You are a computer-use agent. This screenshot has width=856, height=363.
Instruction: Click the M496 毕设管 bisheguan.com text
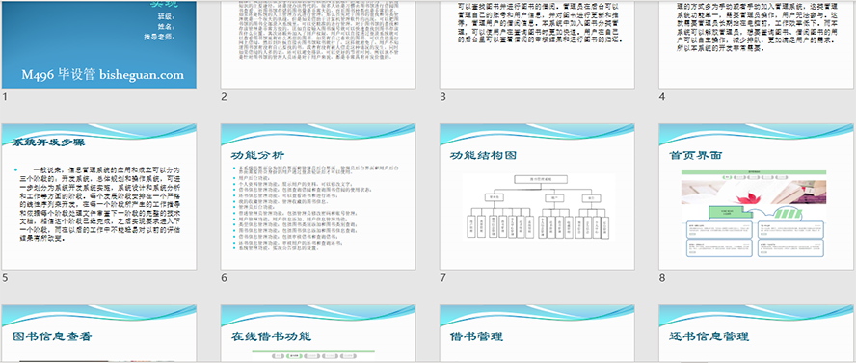click(102, 75)
